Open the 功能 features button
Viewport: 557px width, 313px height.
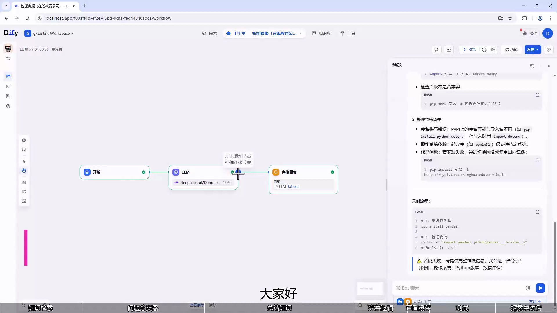(x=511, y=50)
